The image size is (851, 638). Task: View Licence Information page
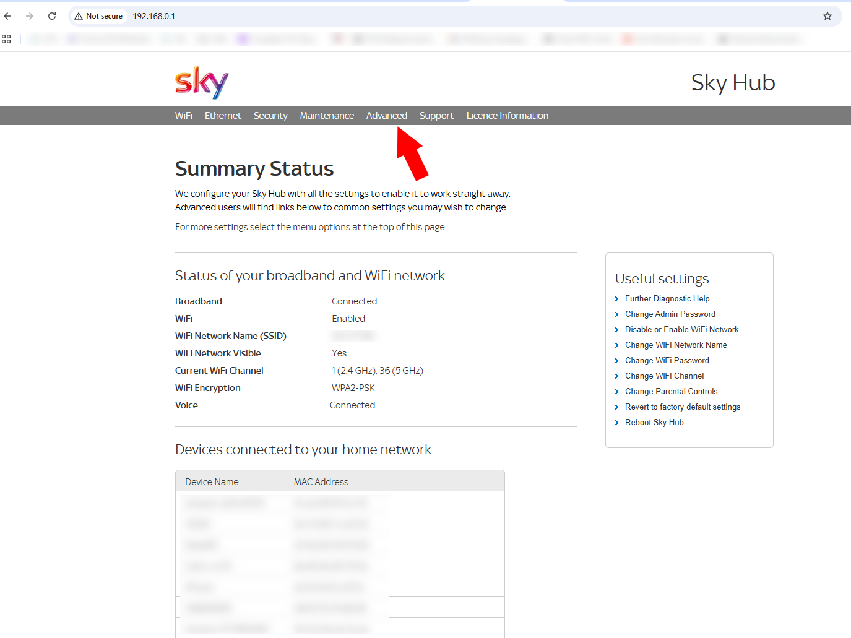[507, 116]
